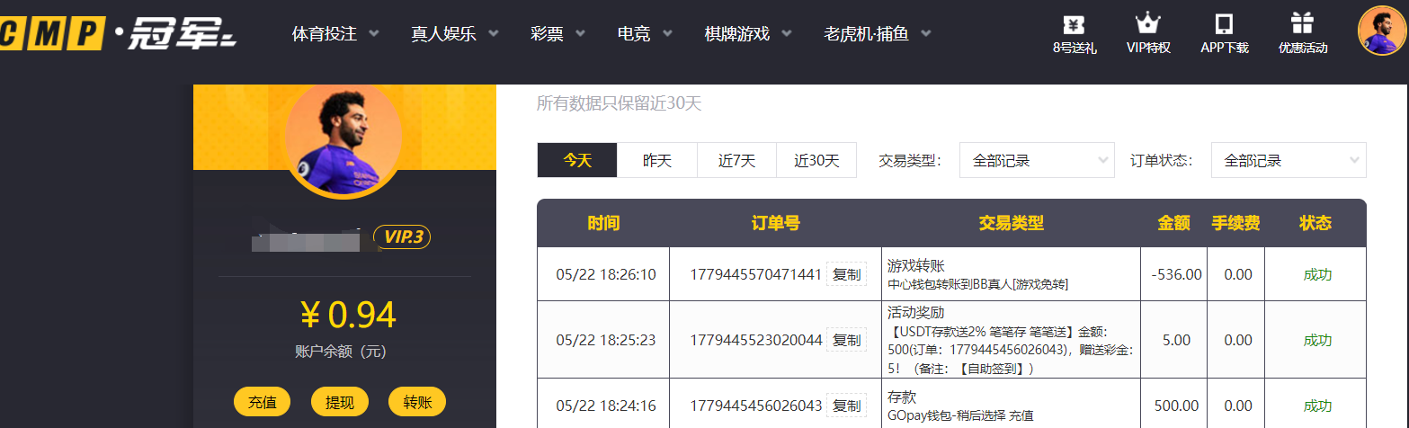Expand the 真人娱乐 menu
The image size is (1409, 428).
pyautogui.click(x=455, y=34)
